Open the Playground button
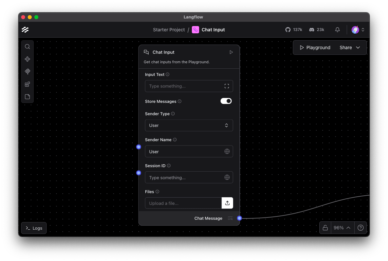 [x=315, y=48]
